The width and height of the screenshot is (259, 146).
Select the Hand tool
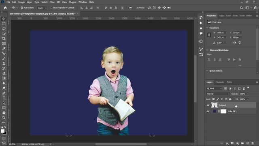coord(4,113)
